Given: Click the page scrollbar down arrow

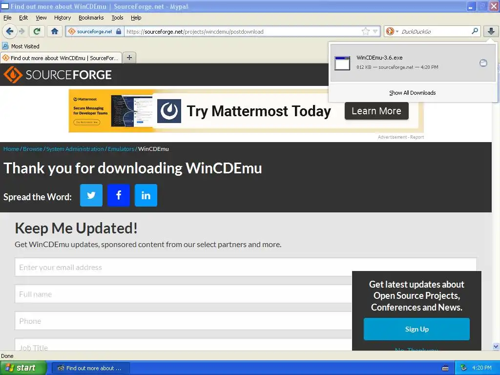Looking at the screenshot, I should [496, 346].
